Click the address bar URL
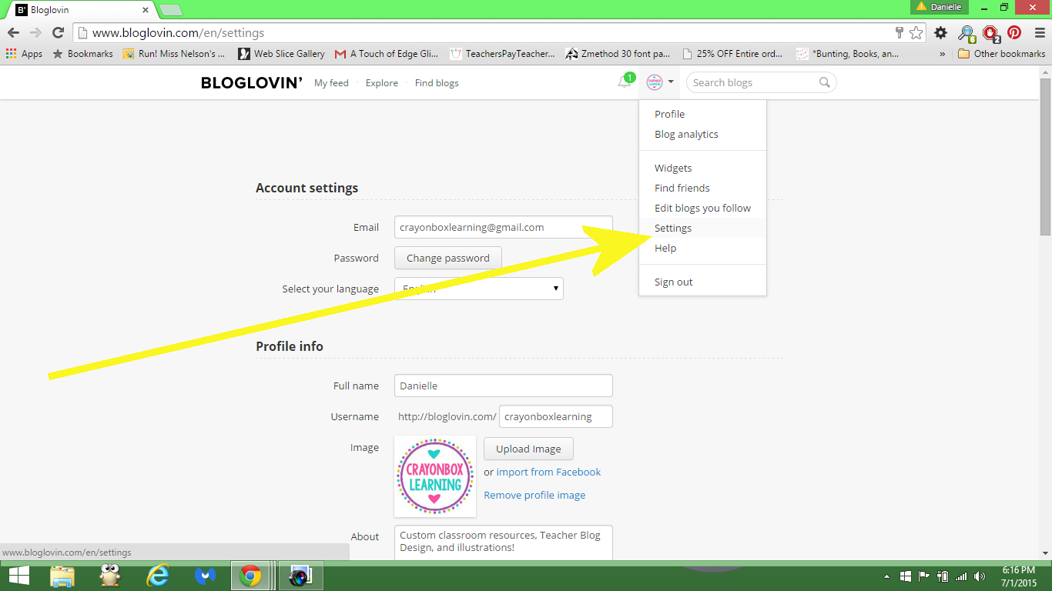The image size is (1052, 591). click(178, 33)
